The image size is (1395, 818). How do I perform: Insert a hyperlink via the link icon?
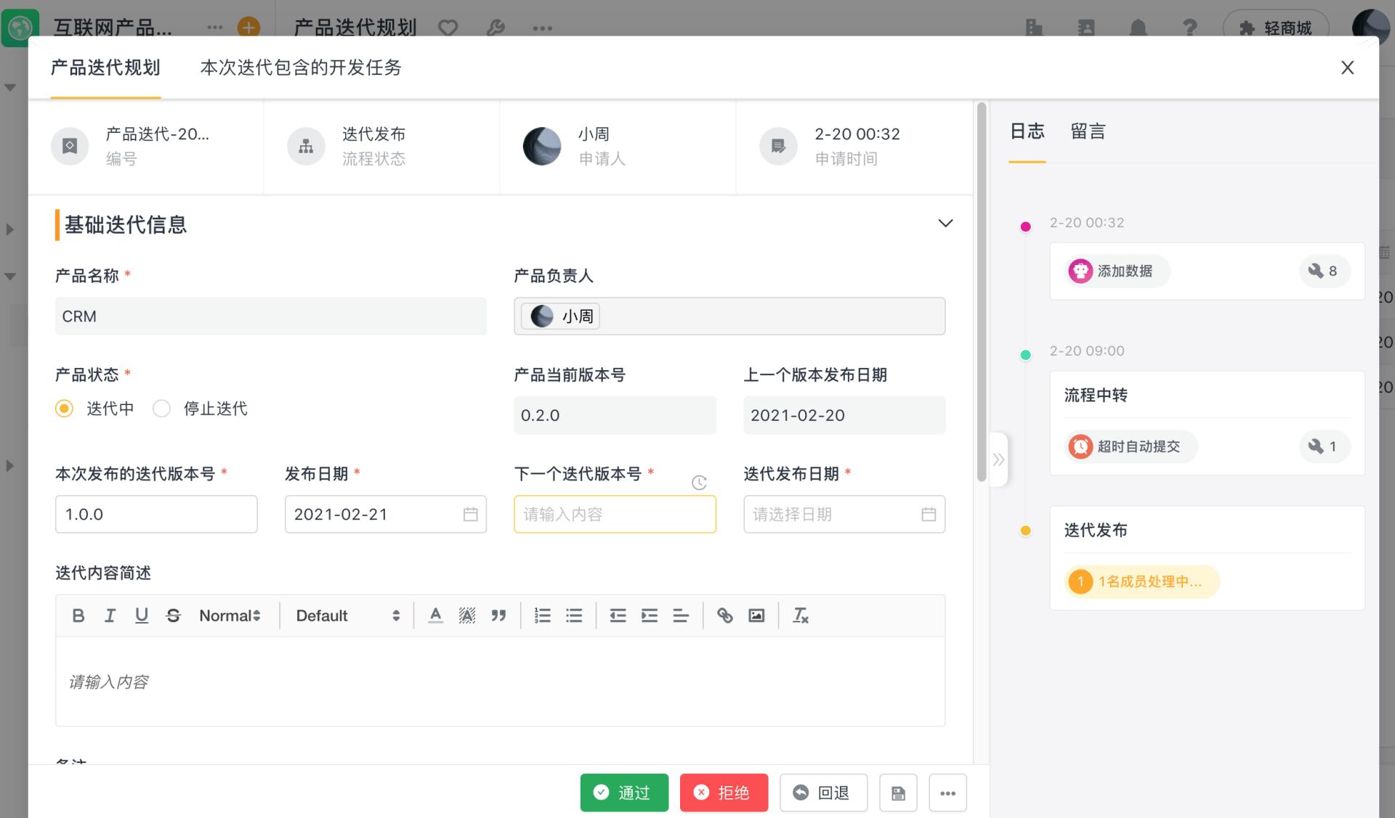724,615
